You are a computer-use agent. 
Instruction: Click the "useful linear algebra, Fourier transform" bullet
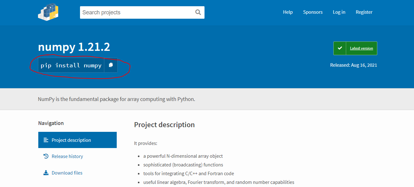(219, 182)
